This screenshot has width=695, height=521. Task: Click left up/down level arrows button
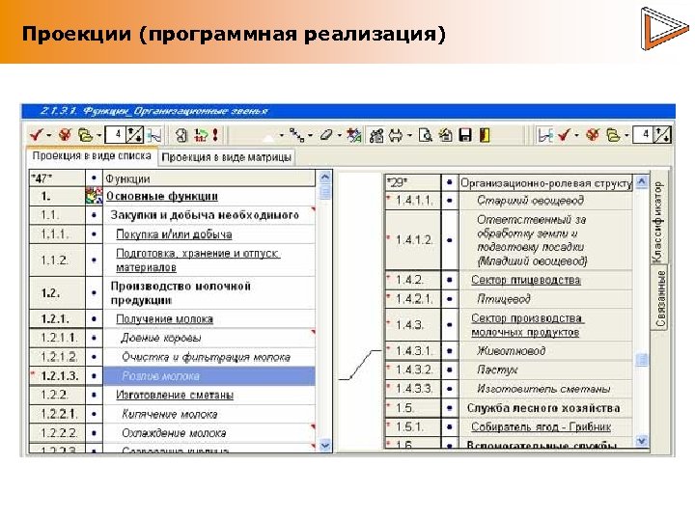click(135, 135)
